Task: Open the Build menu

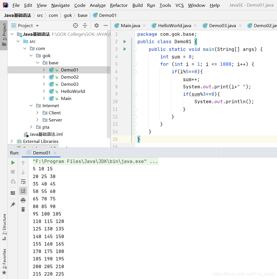Action: 137,5
